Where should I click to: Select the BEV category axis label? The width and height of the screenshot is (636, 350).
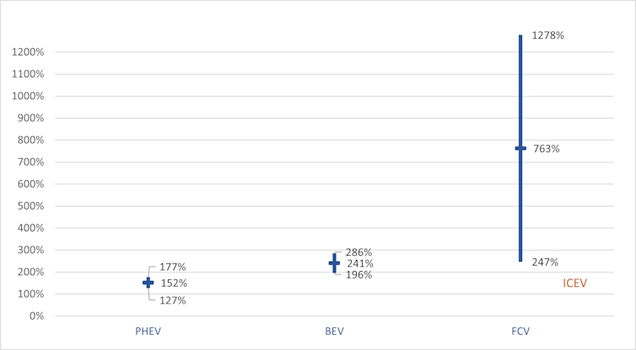click(x=334, y=331)
